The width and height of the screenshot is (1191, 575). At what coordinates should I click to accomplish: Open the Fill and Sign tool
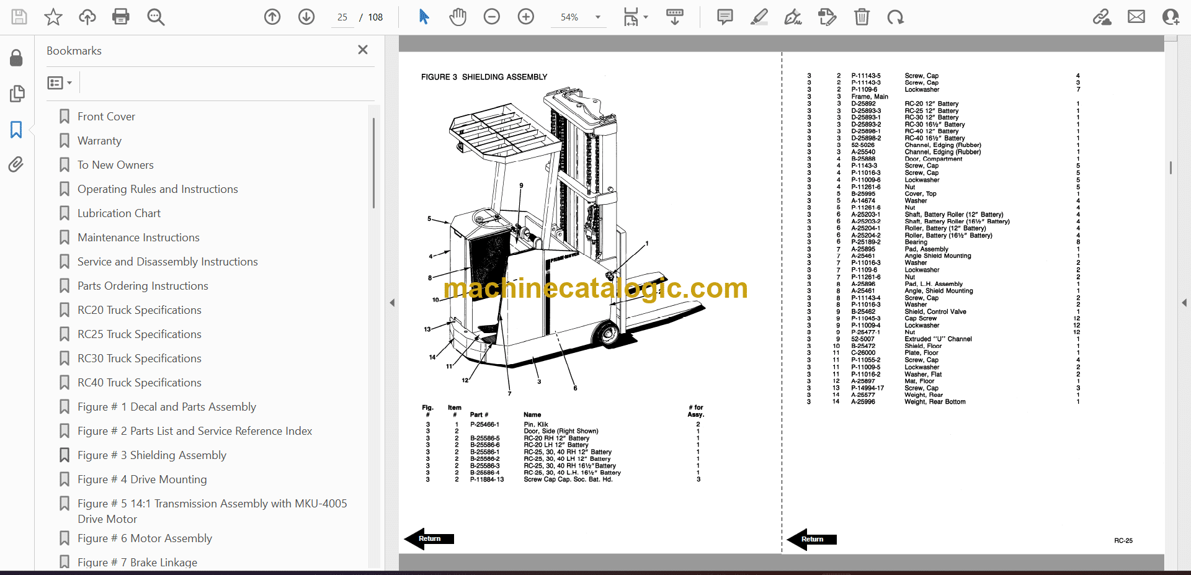(x=793, y=17)
